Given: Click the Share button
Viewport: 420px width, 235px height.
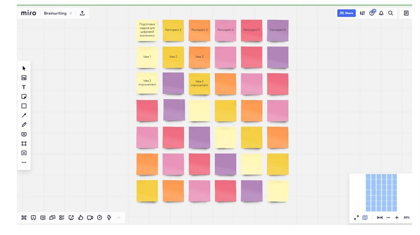Looking at the screenshot, I should click(346, 13).
